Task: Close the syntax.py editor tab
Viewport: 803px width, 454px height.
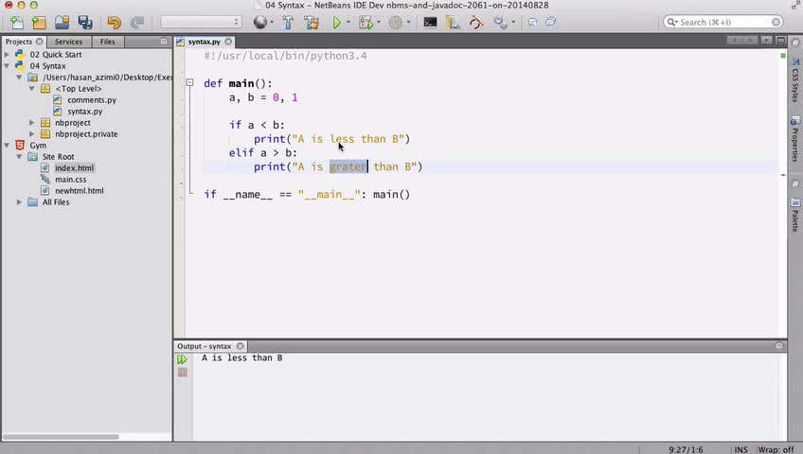Action: pos(228,42)
